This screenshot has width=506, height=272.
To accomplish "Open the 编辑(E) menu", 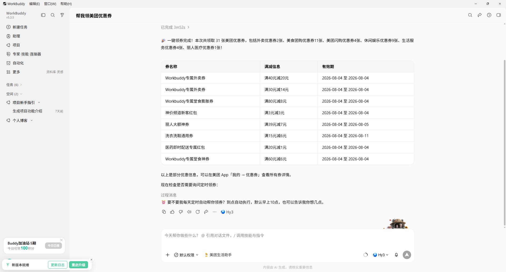I will click(x=35, y=4).
